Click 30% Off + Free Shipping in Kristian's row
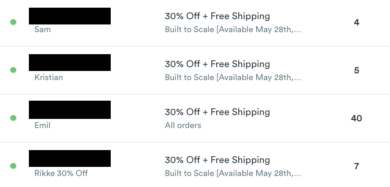Screen dimensions: 390x187 [x=217, y=64]
